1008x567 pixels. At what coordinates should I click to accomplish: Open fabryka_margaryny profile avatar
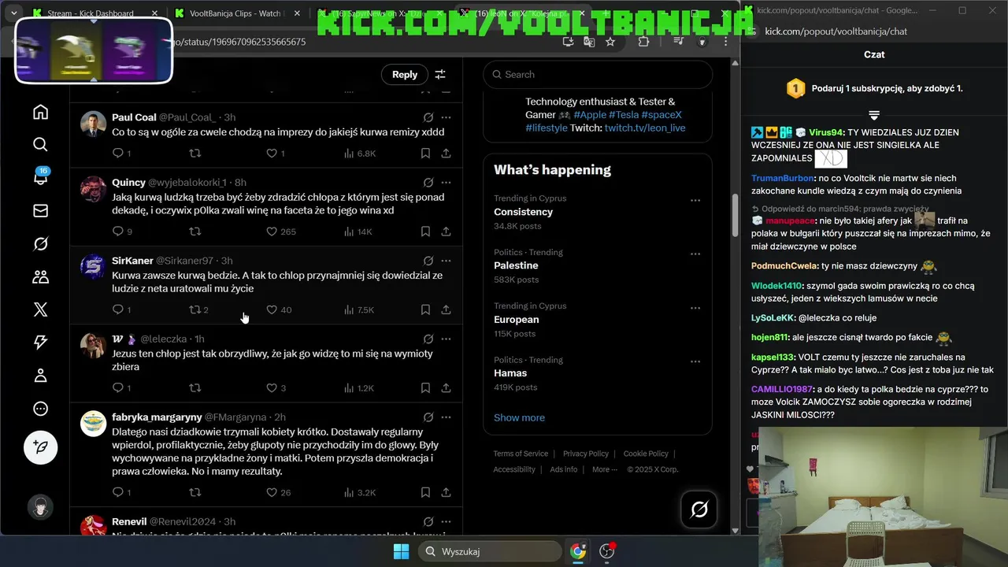click(x=93, y=424)
